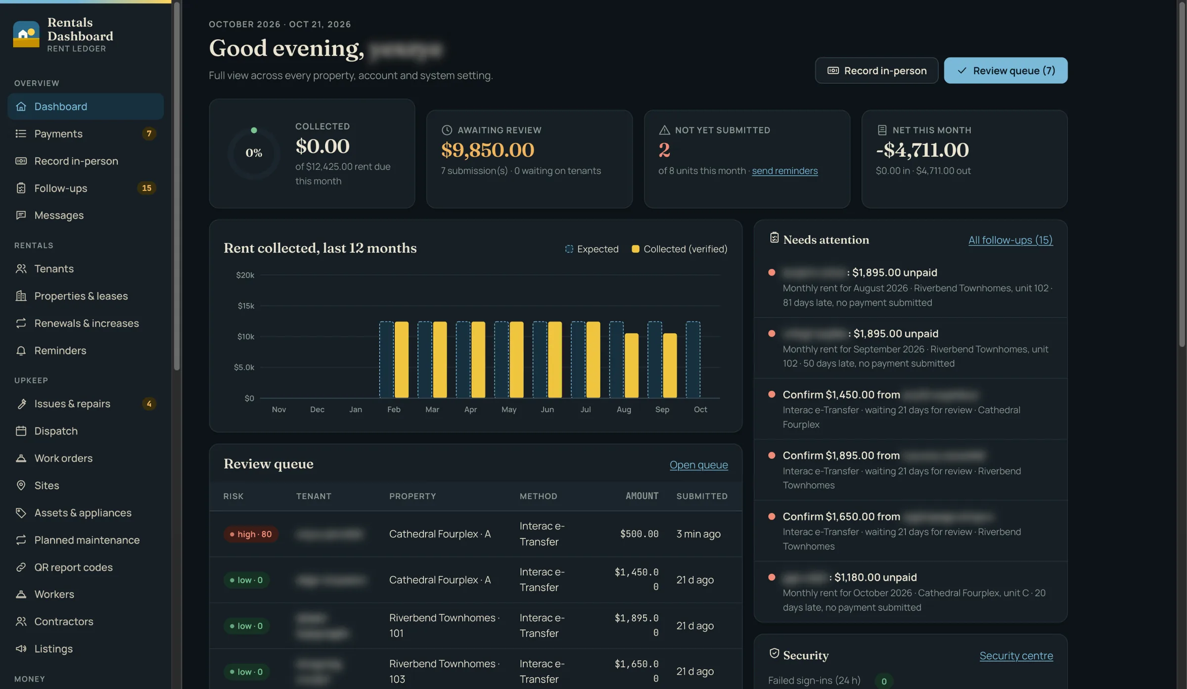
Task: Click the Collected (verified) yellow legend swatch
Action: pos(636,249)
